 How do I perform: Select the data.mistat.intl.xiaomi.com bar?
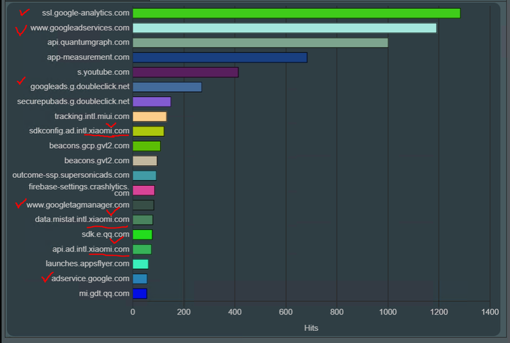142,220
